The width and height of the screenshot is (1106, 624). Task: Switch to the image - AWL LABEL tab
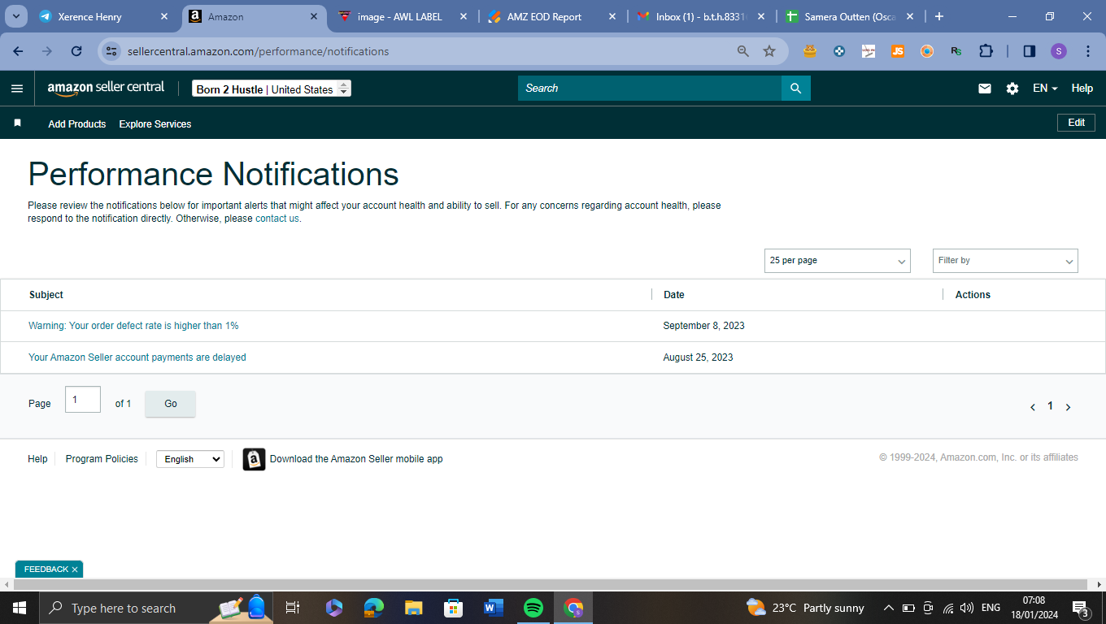click(403, 16)
